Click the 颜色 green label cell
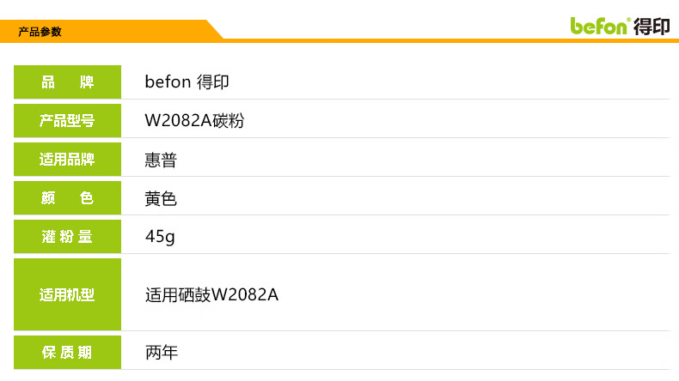 (x=67, y=198)
